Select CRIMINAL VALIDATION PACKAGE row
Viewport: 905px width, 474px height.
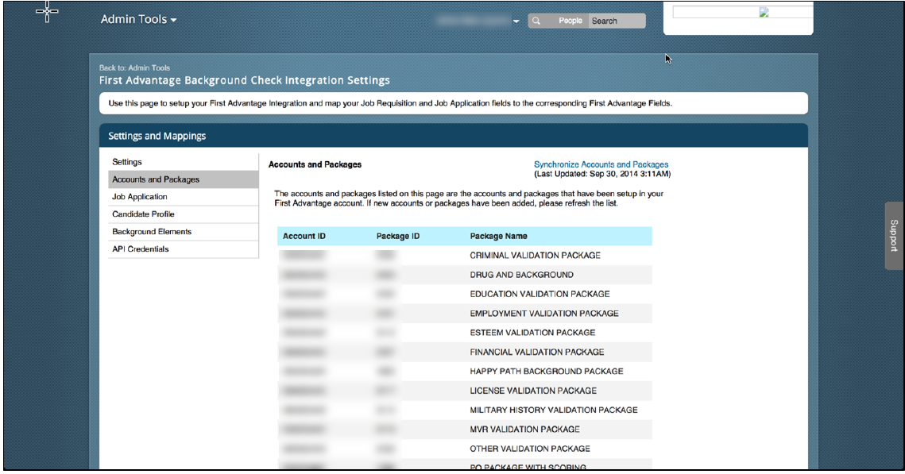pyautogui.click(x=465, y=256)
